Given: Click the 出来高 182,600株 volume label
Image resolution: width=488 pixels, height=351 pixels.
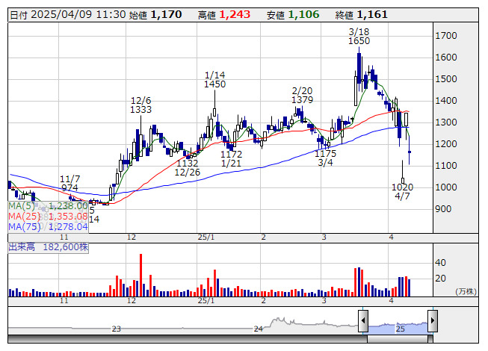Looking at the screenshot, I should point(49,247).
